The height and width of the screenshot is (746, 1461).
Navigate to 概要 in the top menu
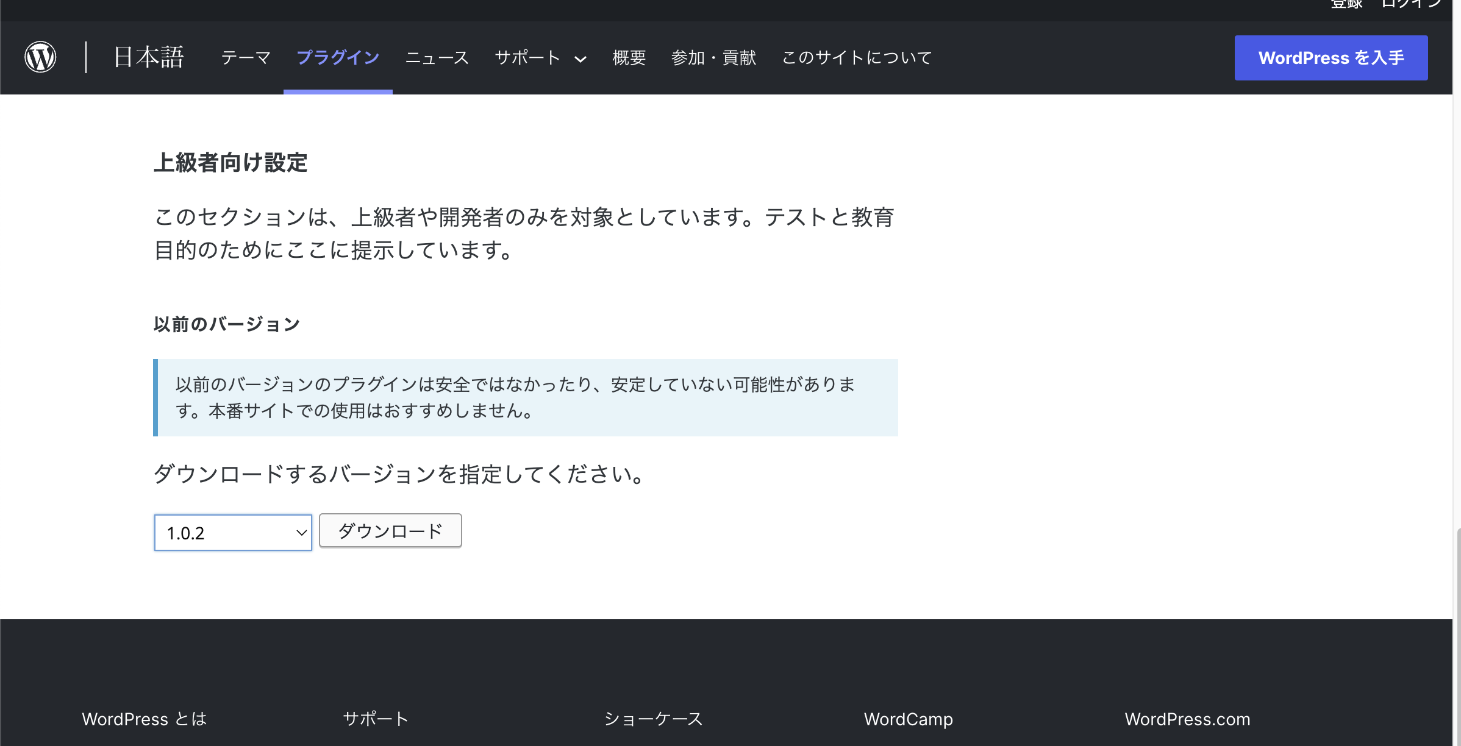tap(629, 57)
